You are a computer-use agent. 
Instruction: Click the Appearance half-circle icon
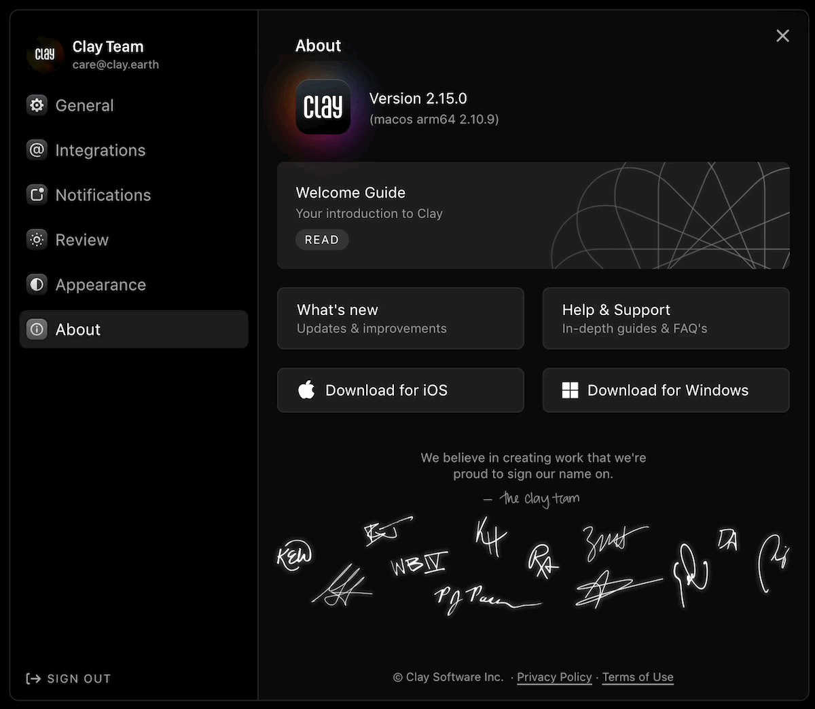tap(37, 285)
